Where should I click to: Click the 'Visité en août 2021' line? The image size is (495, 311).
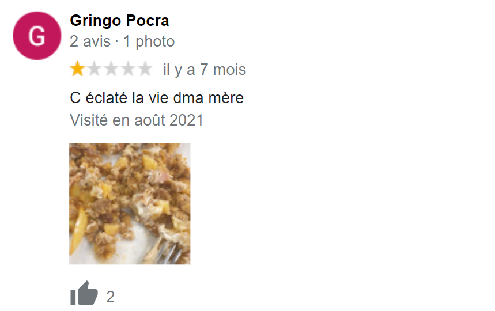click(137, 120)
